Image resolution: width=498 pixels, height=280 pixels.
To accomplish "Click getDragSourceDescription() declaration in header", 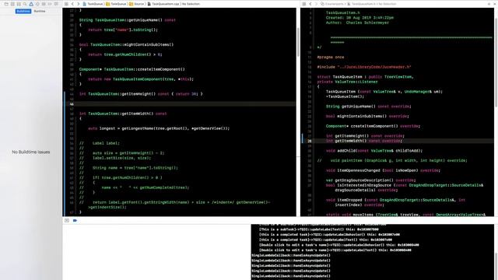I will [370, 180].
